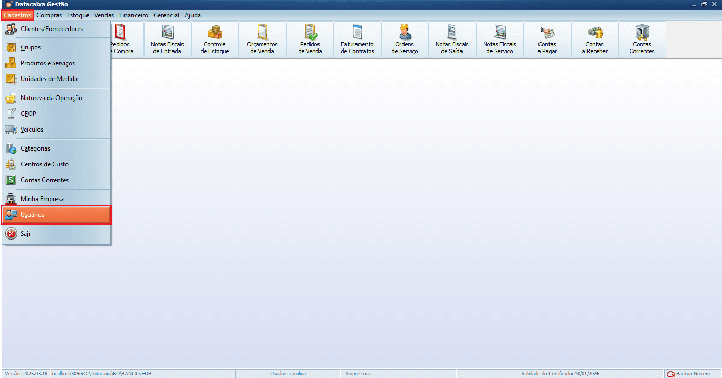722x378 pixels.
Task: Open Orçamentos de Venda from toolbar
Action: point(262,39)
